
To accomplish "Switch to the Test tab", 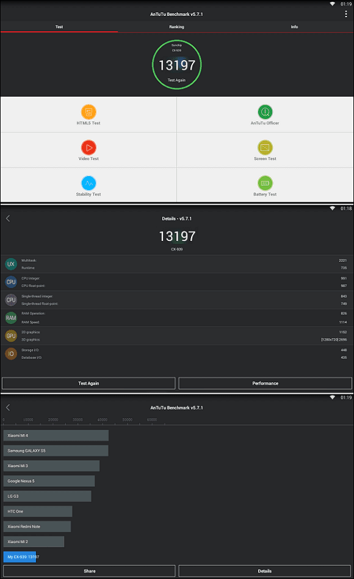I will click(59, 26).
